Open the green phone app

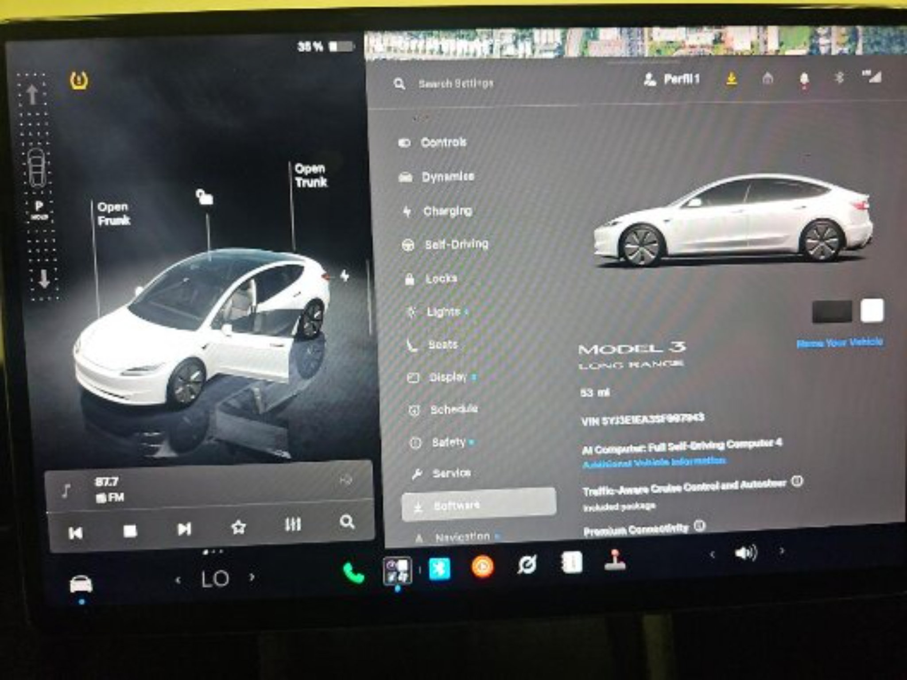coord(354,573)
